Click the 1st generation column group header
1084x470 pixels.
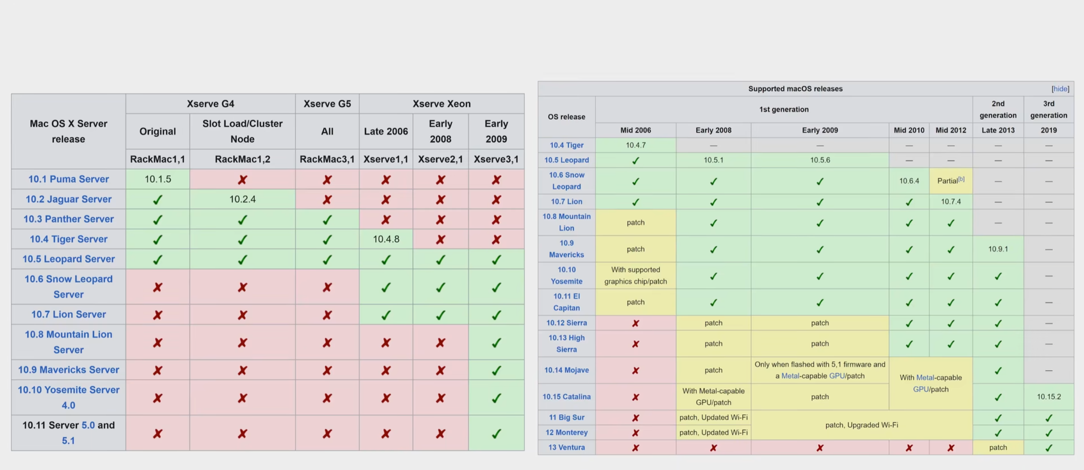pos(784,110)
